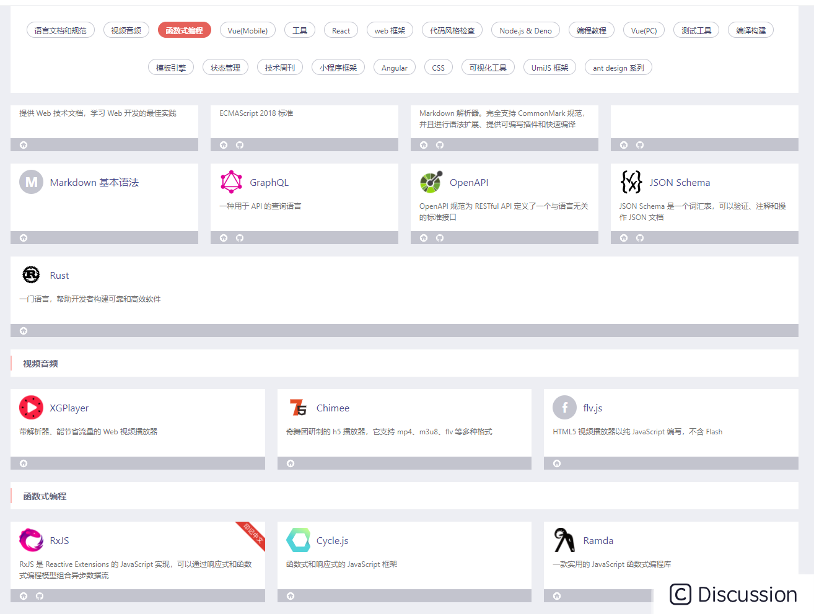Choose the Angular tag
This screenshot has height=614, width=814.
[x=395, y=68]
